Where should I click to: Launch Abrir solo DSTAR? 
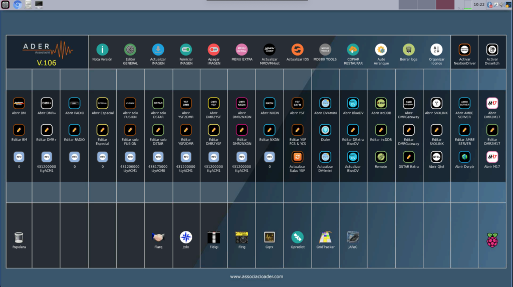click(x=158, y=103)
